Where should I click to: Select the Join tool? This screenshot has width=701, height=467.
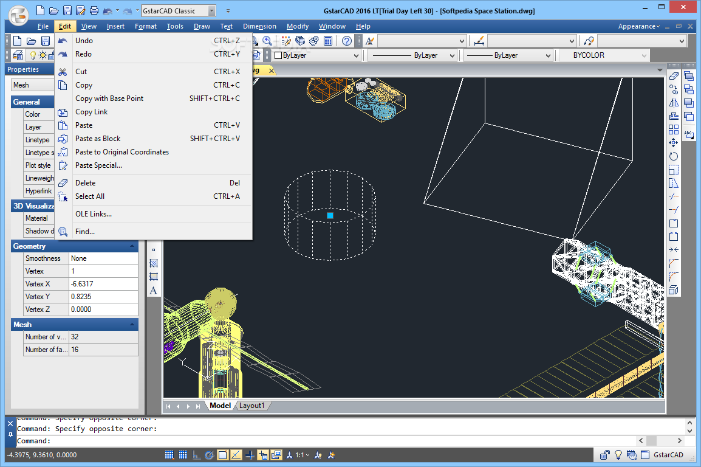(674, 249)
